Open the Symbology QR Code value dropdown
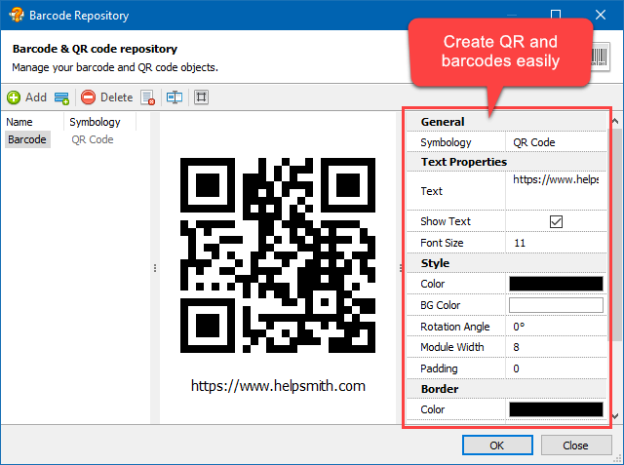The width and height of the screenshot is (624, 465). coord(556,142)
